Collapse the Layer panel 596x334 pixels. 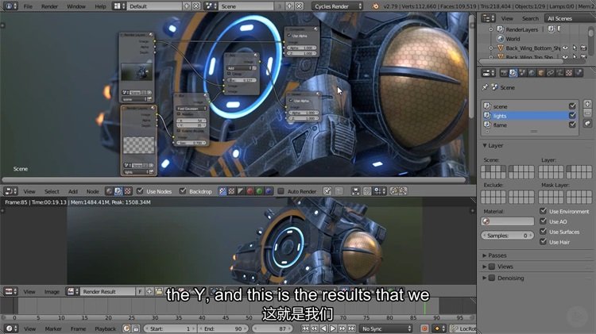[485, 145]
